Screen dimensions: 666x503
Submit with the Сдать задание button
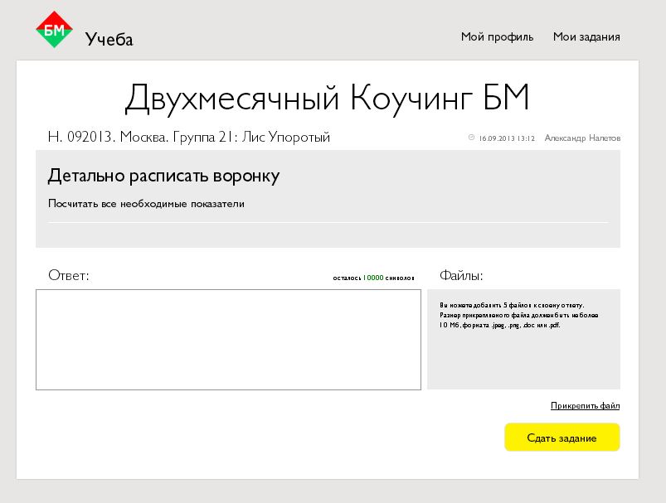[x=562, y=438]
